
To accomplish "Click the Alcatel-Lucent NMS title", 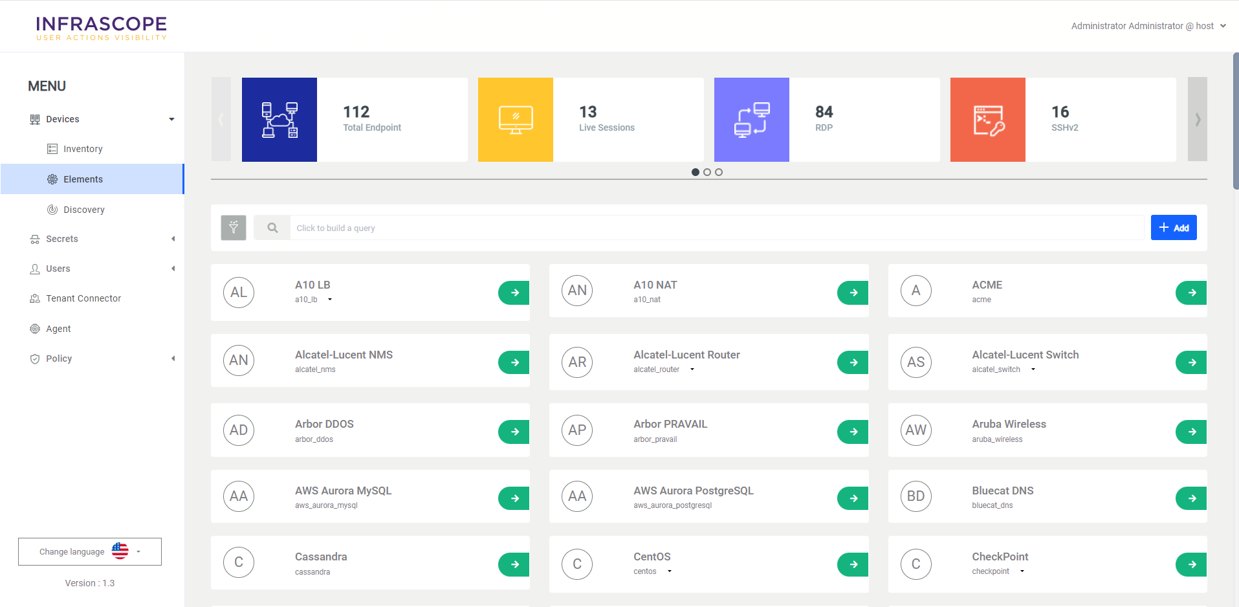I will click(344, 355).
